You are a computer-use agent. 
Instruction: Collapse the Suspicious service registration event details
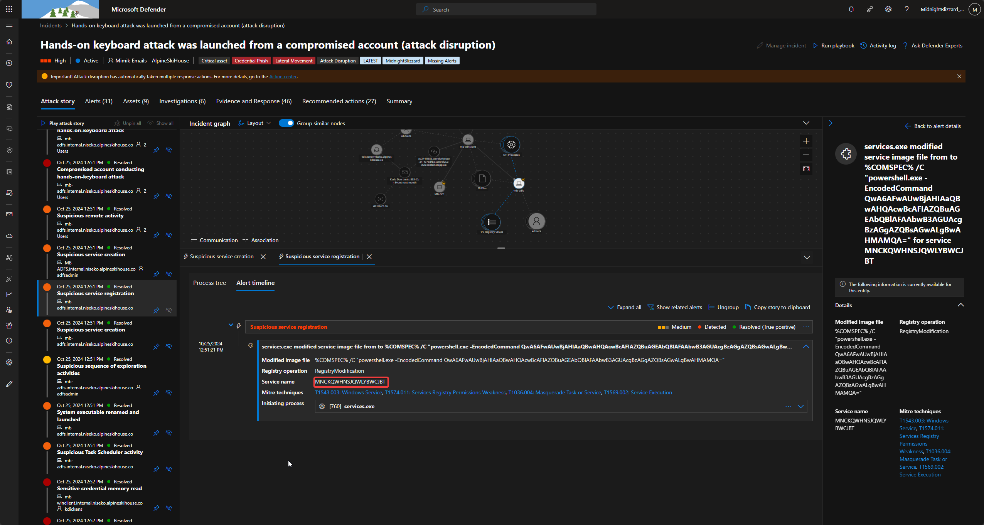pos(806,347)
